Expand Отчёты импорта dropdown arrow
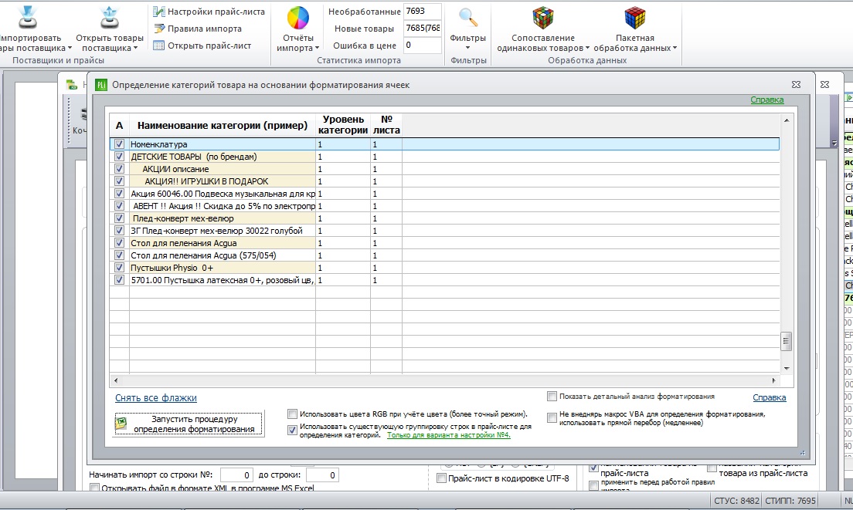 coord(317,49)
